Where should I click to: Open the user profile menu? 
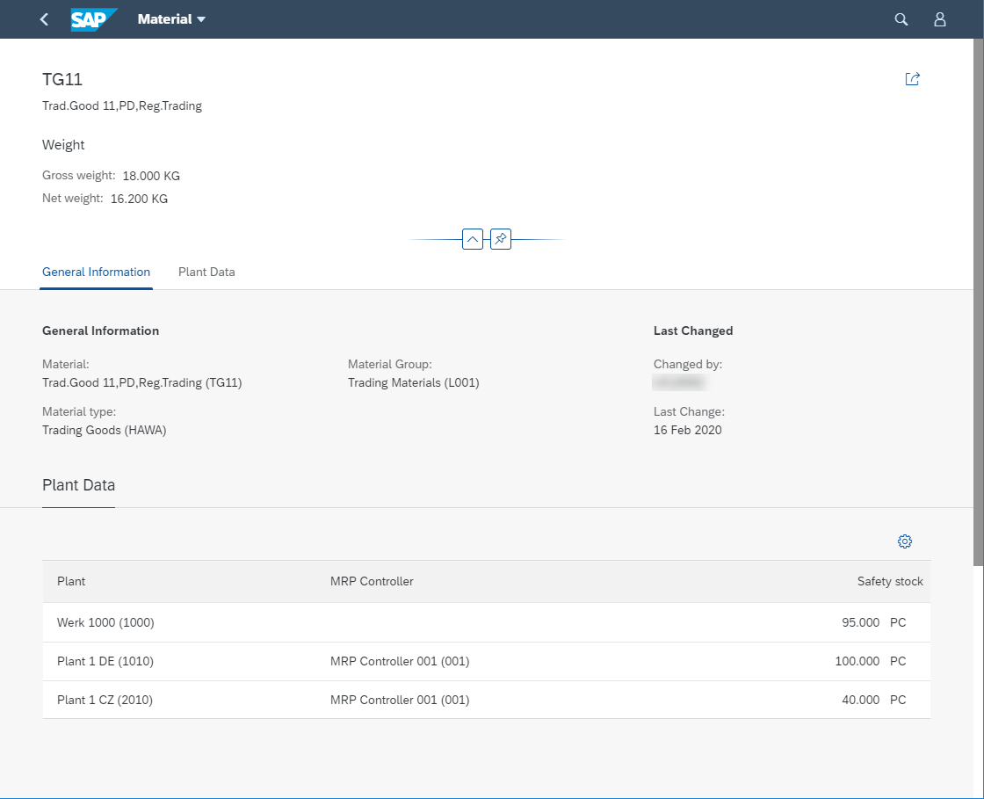click(x=939, y=18)
